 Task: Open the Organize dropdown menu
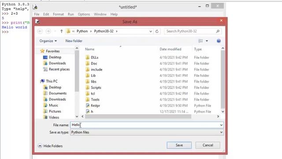[x=48, y=41]
